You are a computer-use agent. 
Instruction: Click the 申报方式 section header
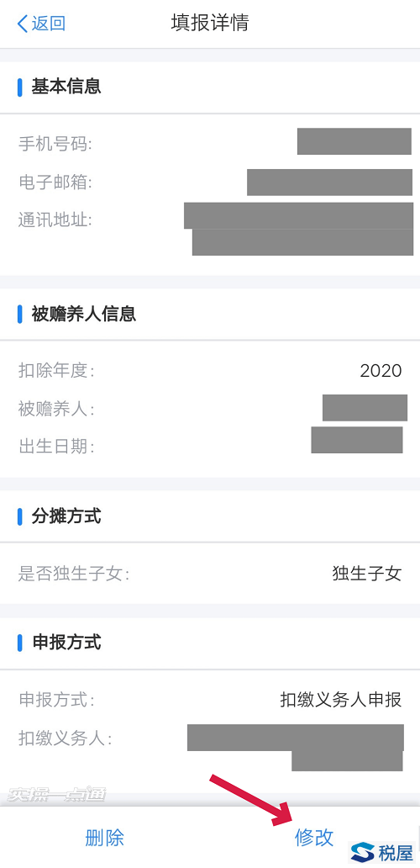(66, 643)
